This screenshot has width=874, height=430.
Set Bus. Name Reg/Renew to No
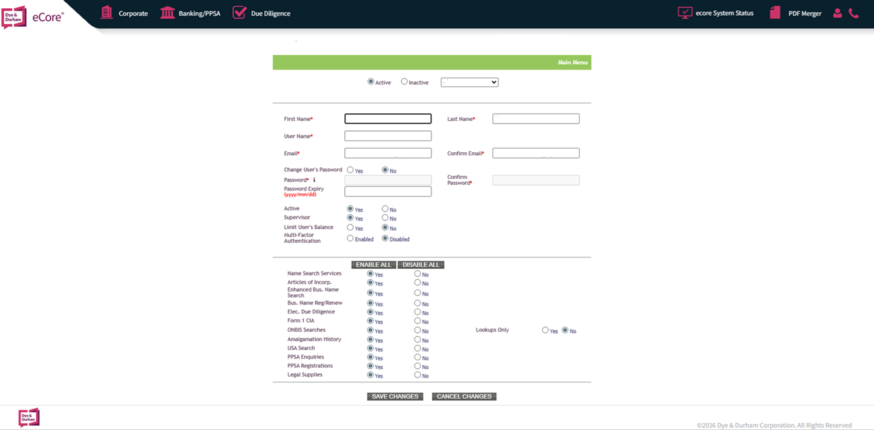point(418,303)
